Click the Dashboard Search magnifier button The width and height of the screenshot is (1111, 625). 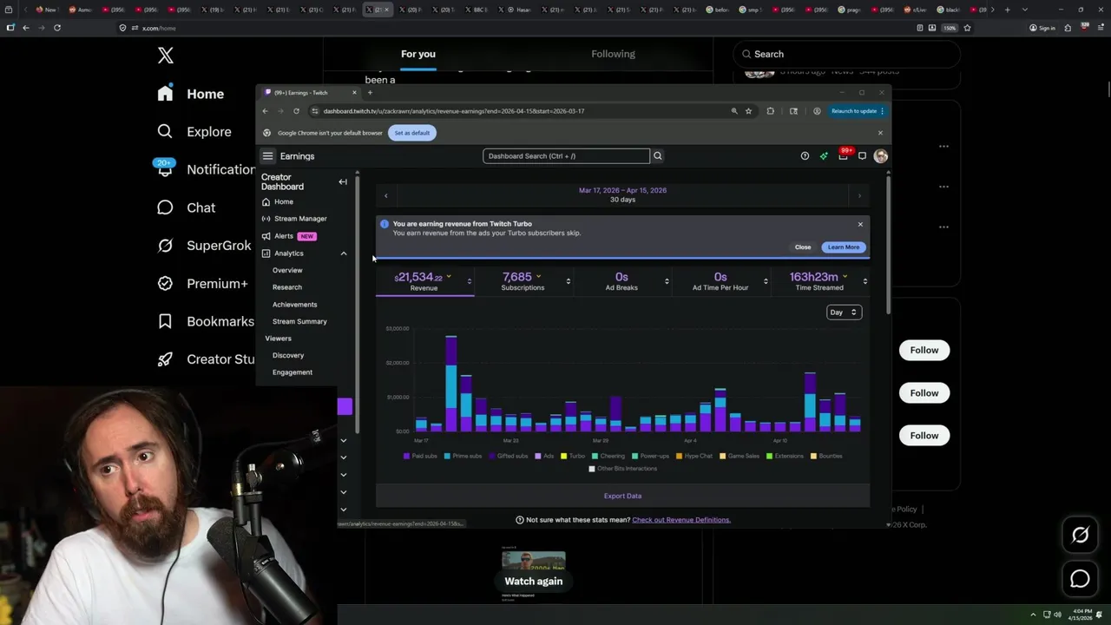coord(658,156)
